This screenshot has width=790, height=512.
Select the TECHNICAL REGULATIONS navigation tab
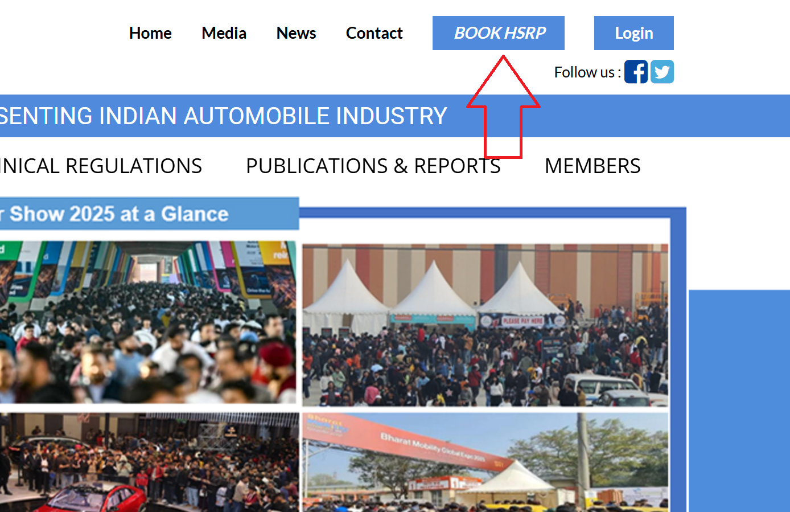[101, 166]
